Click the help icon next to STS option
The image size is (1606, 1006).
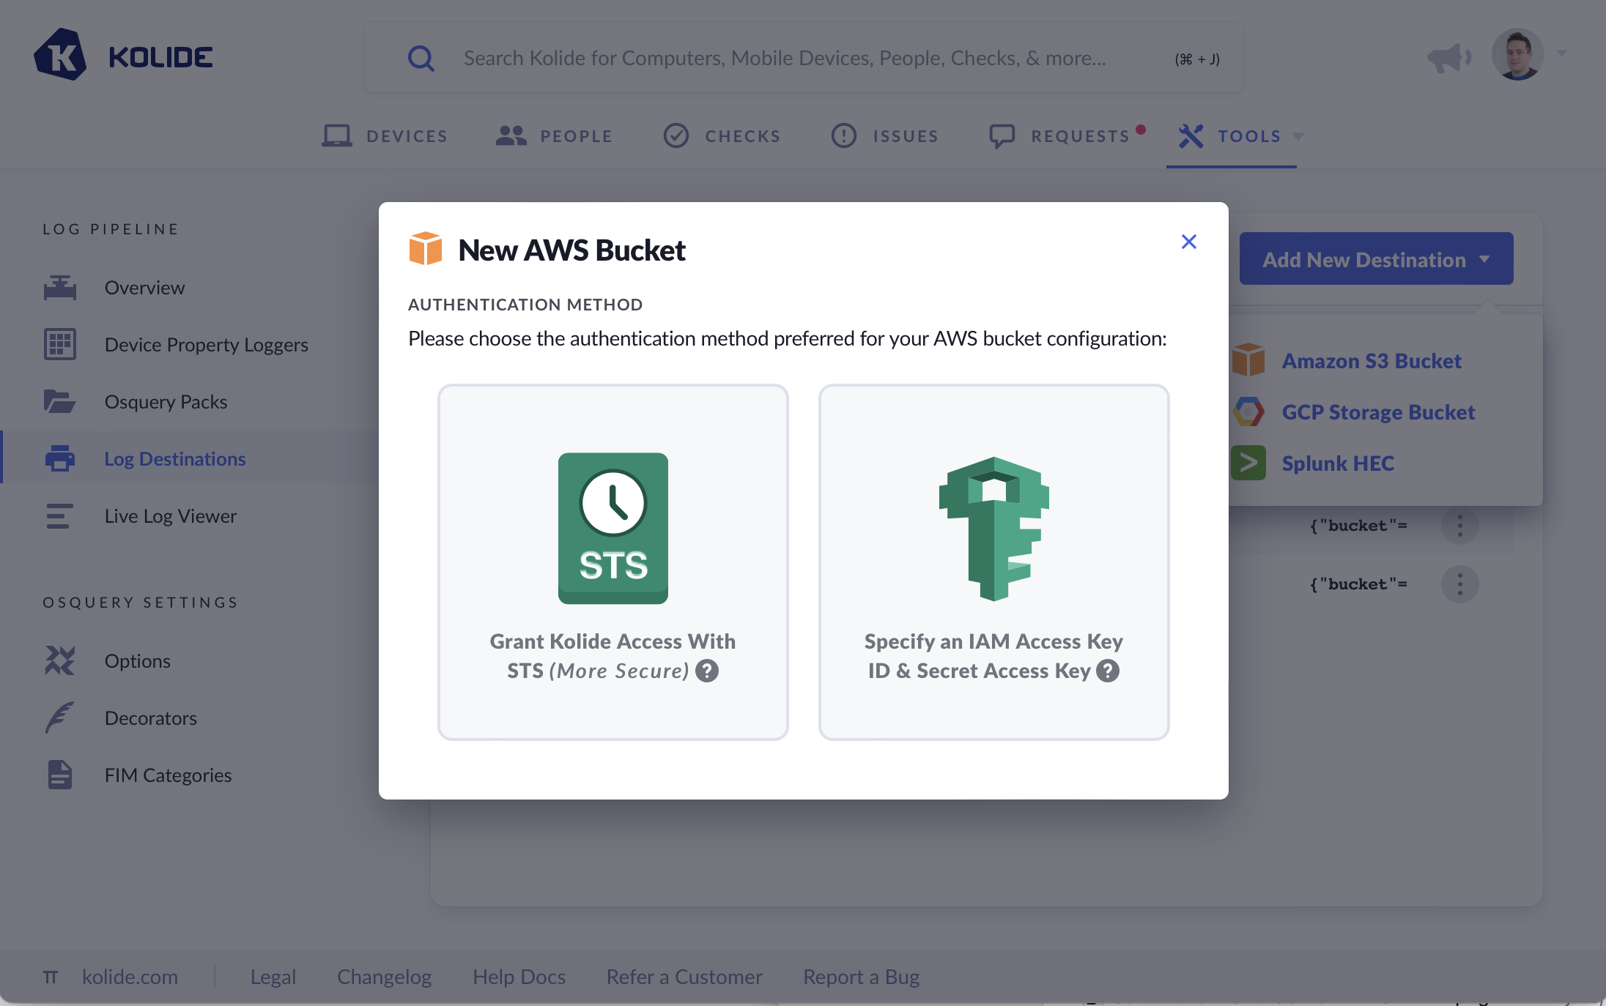707,671
